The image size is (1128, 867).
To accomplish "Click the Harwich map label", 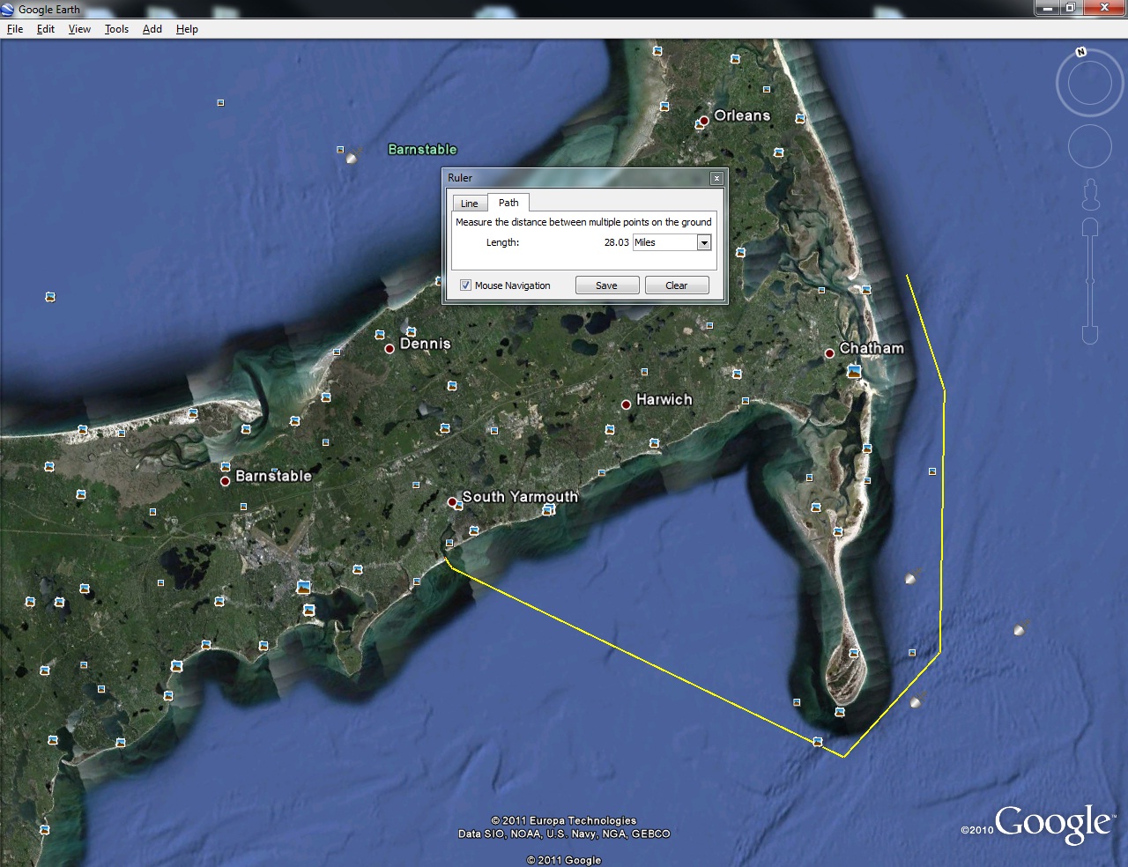I will tap(664, 399).
